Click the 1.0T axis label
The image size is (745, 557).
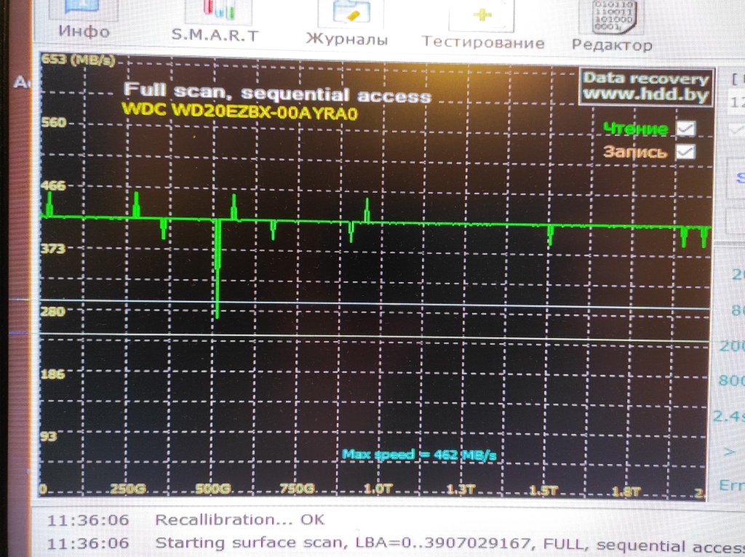click(378, 489)
